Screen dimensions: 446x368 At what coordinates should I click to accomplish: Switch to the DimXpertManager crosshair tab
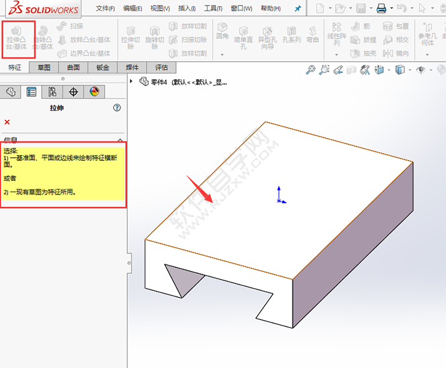point(74,92)
